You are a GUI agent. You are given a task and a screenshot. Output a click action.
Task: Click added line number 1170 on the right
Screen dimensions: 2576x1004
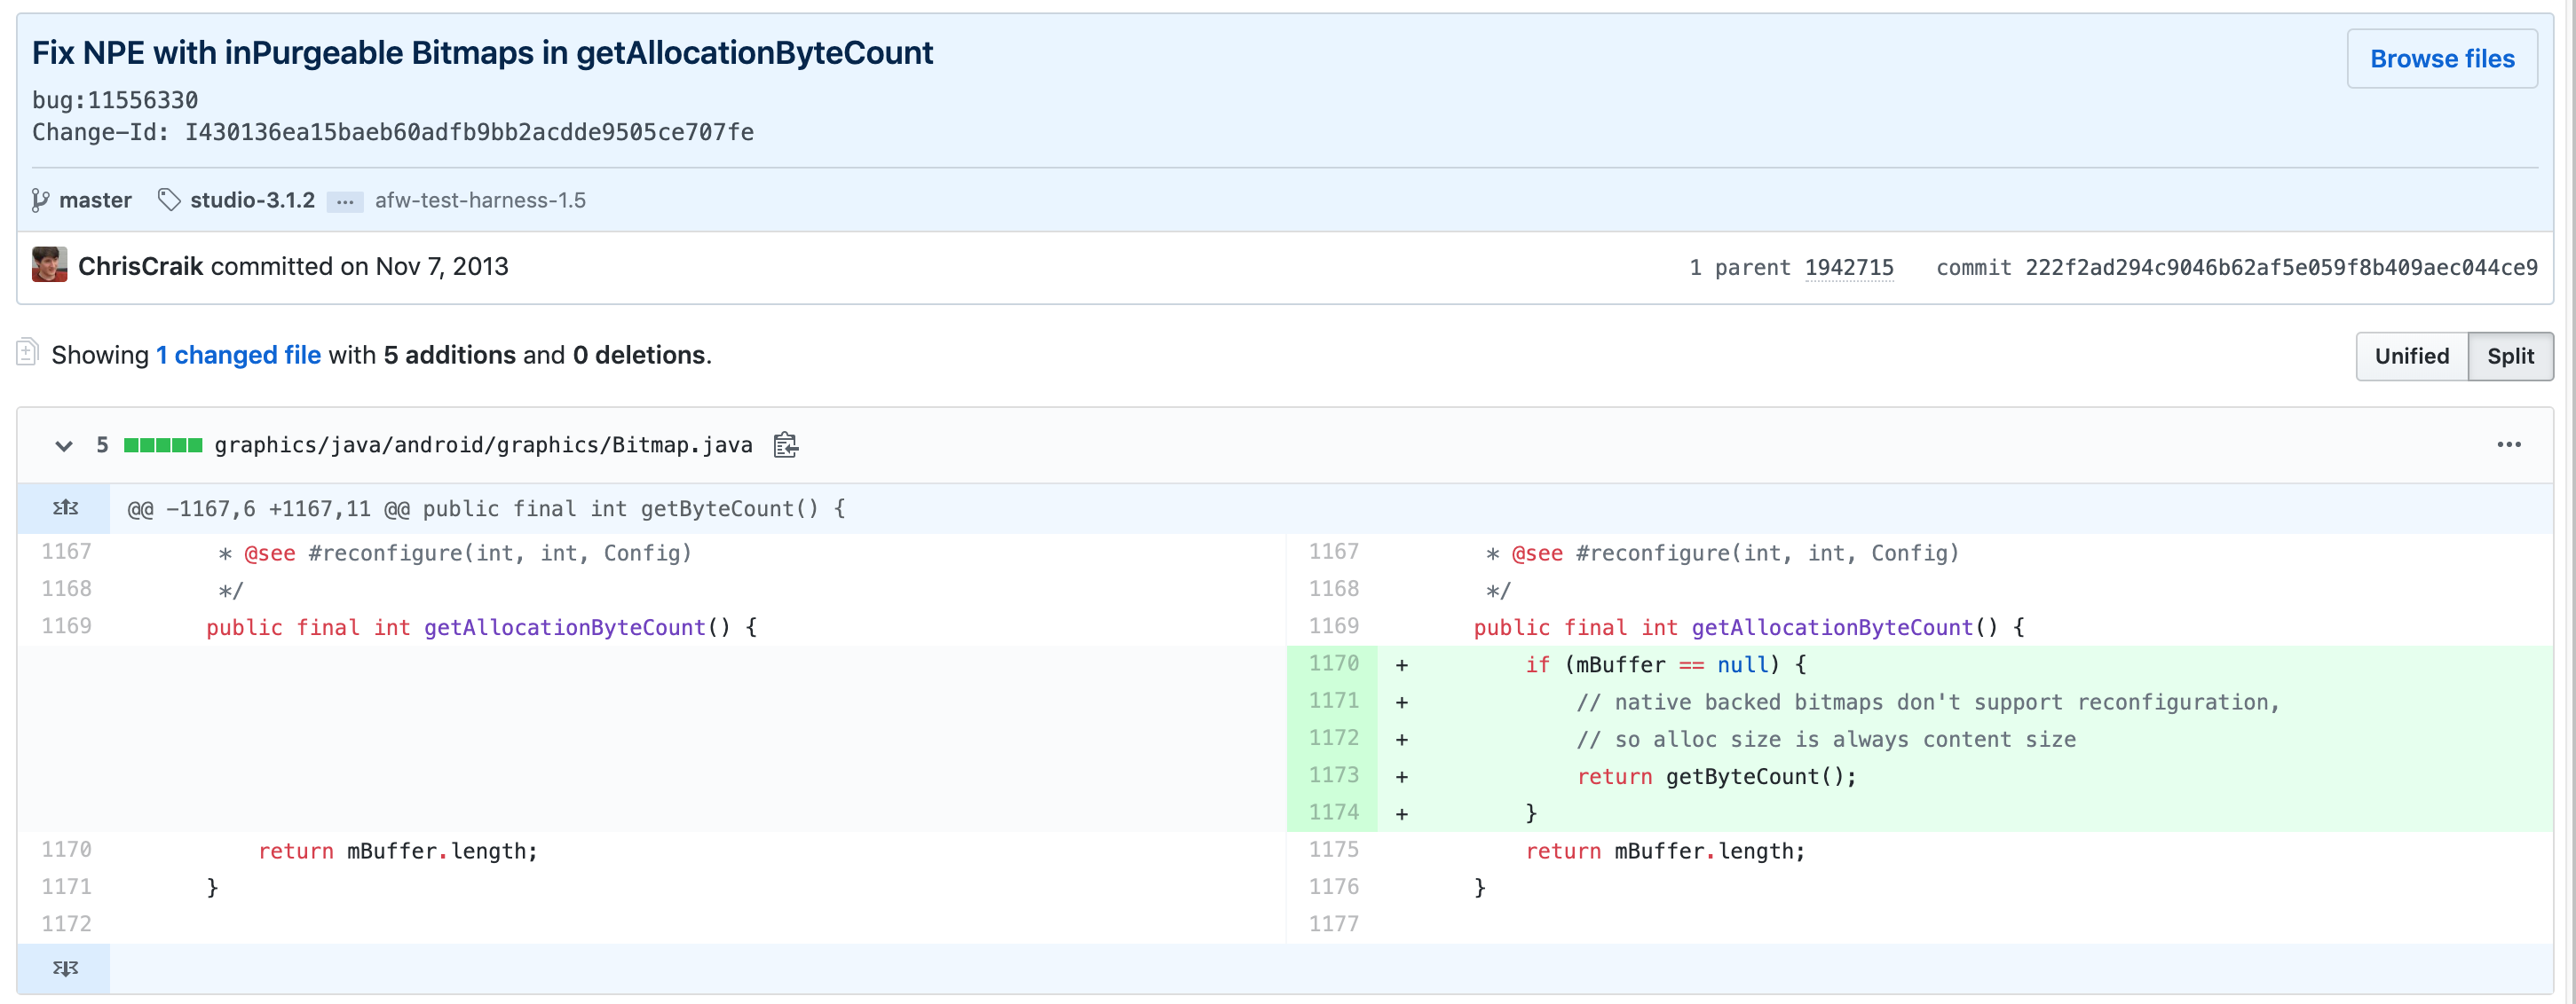(1333, 664)
